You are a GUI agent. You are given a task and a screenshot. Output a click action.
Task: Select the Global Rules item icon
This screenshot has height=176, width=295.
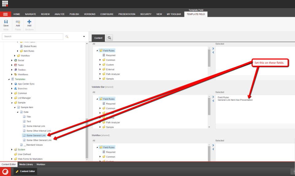pyautogui.click(x=22, y=46)
